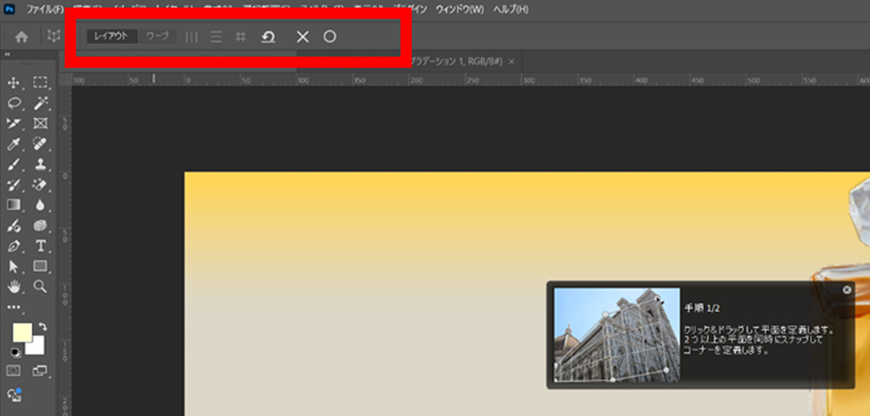Open the ファイル(F) menu
The image size is (870, 416).
(x=45, y=10)
